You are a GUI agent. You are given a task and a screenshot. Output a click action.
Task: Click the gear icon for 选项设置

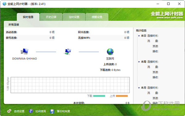click(9, 111)
